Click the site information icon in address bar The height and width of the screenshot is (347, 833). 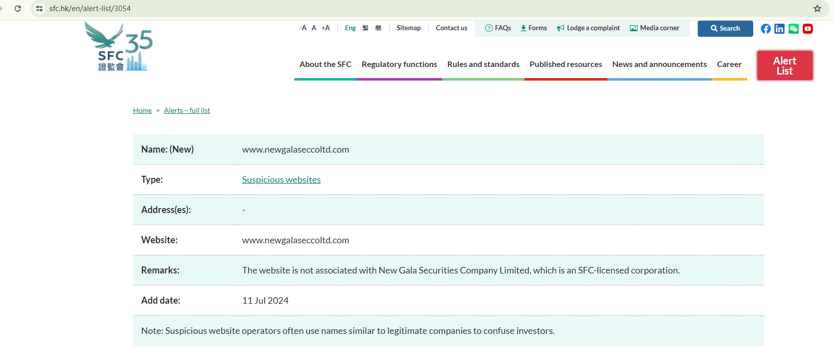coord(39,9)
